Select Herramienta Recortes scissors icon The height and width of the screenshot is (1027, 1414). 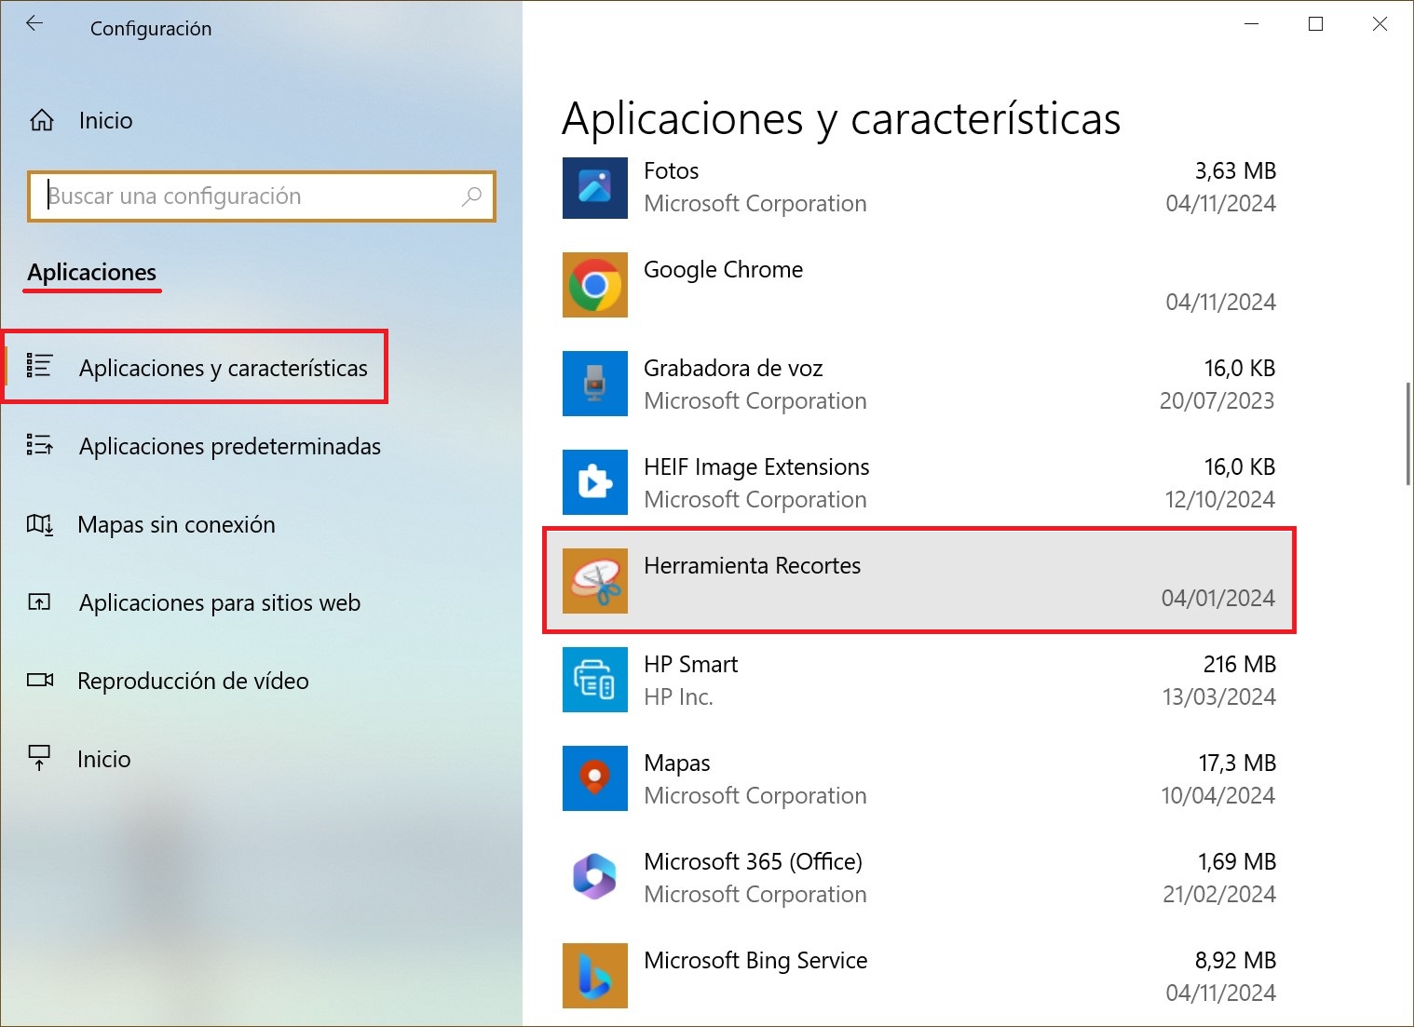pyautogui.click(x=595, y=581)
